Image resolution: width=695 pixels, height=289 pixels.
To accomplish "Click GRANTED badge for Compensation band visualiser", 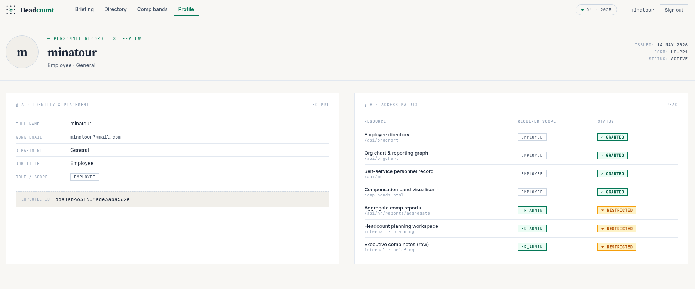I will (612, 192).
